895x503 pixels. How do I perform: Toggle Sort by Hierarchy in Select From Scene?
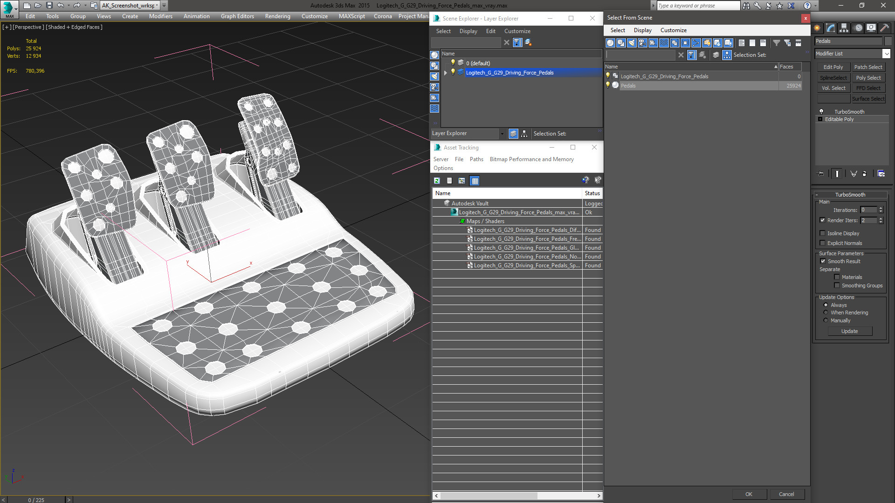pyautogui.click(x=727, y=55)
